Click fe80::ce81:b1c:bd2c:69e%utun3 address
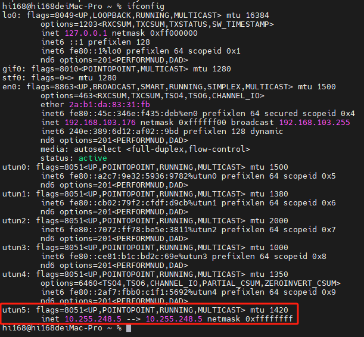This screenshot has height=337, width=364. coord(138,257)
